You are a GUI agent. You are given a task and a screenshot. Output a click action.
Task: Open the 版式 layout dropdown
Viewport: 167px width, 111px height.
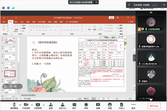coord(23,26)
